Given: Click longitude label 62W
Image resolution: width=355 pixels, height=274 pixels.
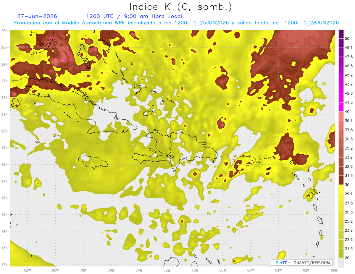Looking at the screenshot, I should 306,270.
